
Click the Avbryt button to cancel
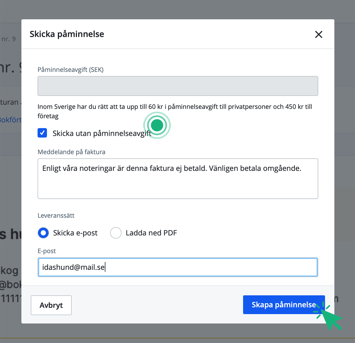pyautogui.click(x=51, y=305)
